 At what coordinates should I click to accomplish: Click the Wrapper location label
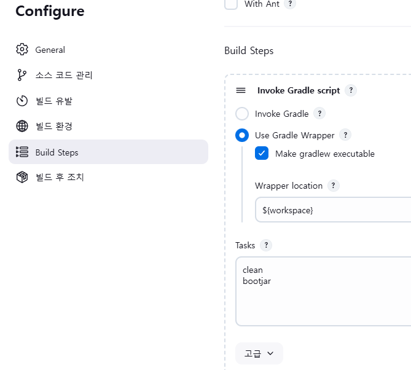[289, 186]
